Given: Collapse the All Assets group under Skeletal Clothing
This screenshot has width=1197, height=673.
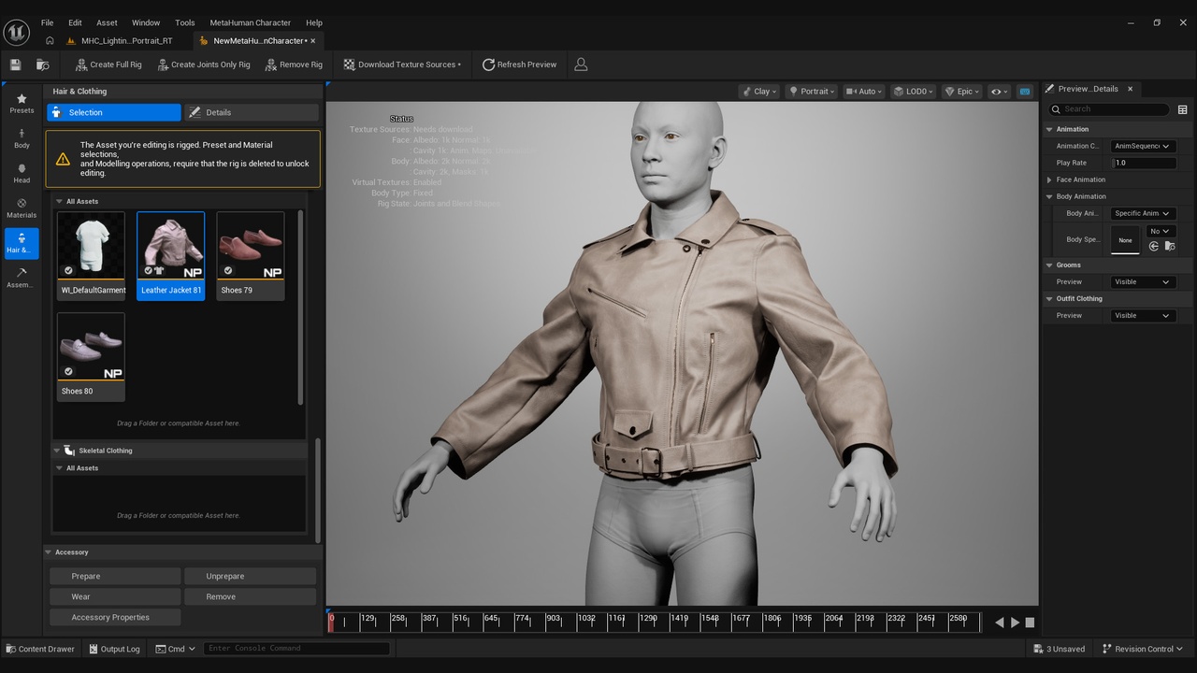Looking at the screenshot, I should [x=60, y=468].
